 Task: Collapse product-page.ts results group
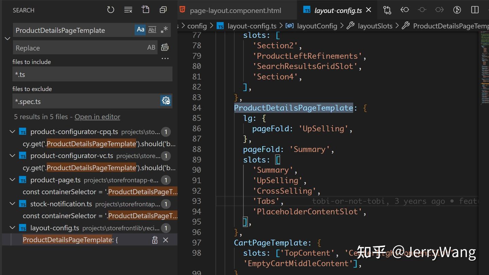click(x=13, y=180)
